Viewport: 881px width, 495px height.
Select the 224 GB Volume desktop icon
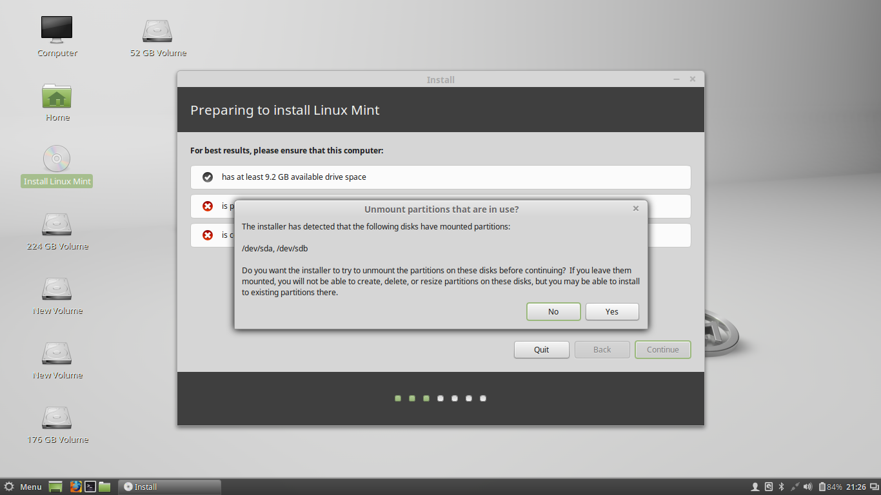pos(57,231)
